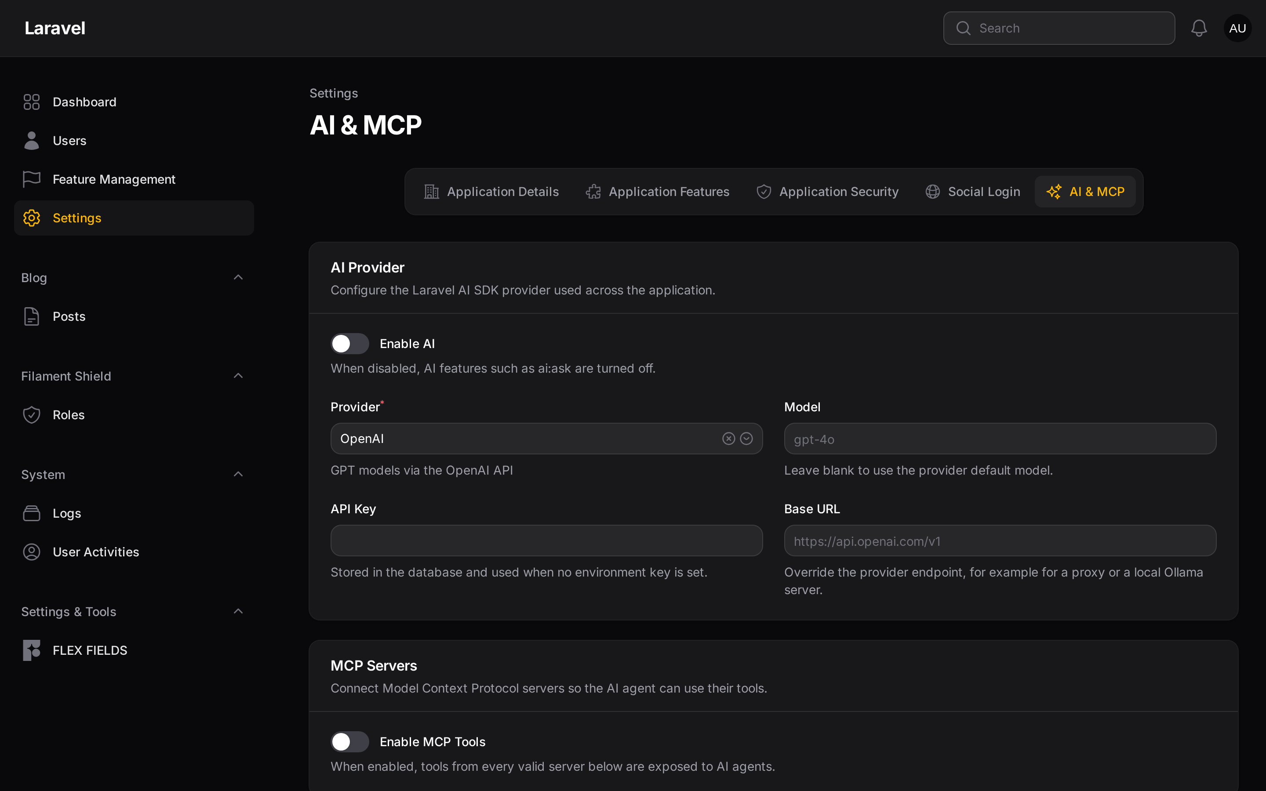Open the AU user avatar menu
Image resolution: width=1266 pixels, height=791 pixels.
click(1237, 28)
